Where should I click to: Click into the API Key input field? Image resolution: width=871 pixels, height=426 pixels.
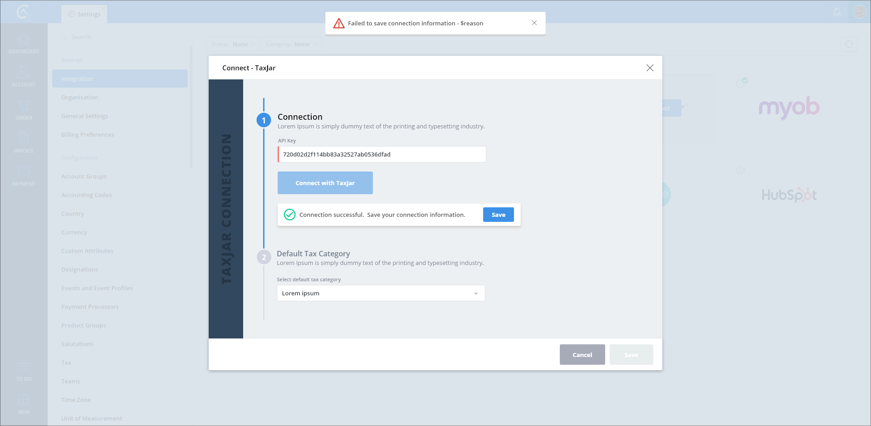pos(382,155)
